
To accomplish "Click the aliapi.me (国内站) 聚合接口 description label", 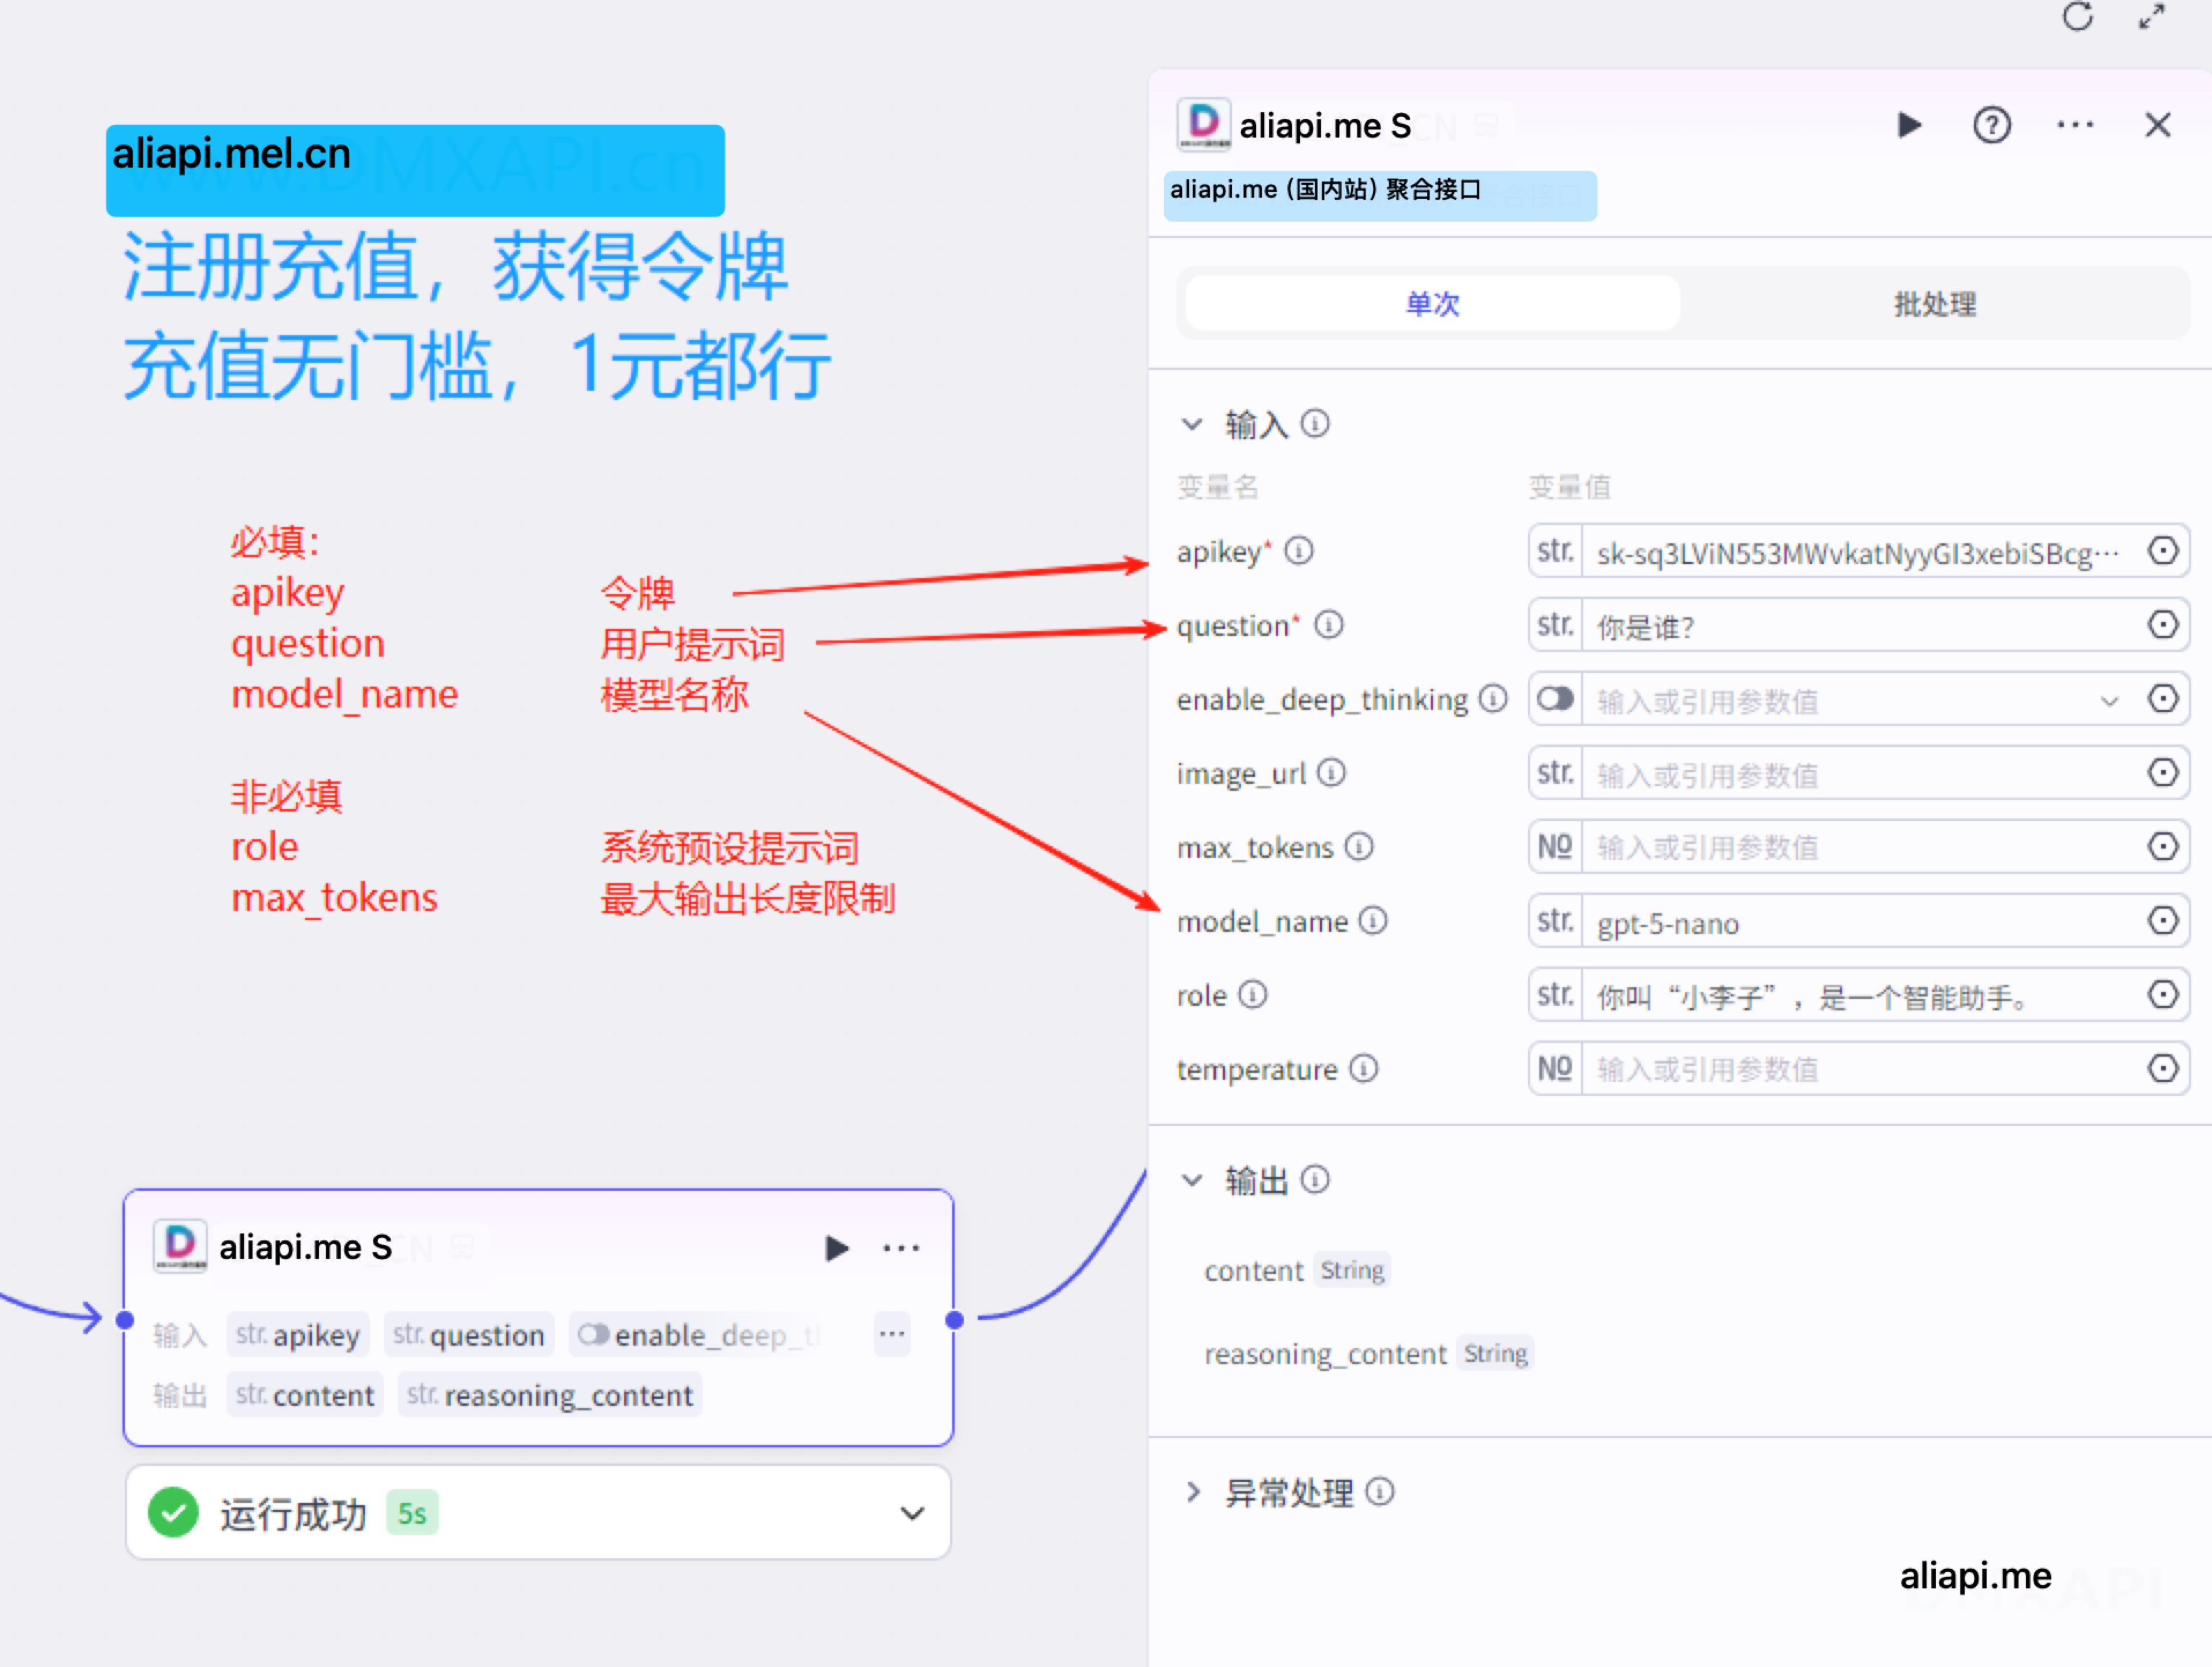I will point(1325,190).
